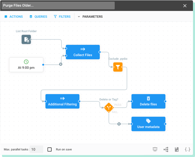Select the List Root Folder node icon

click(x=26, y=40)
